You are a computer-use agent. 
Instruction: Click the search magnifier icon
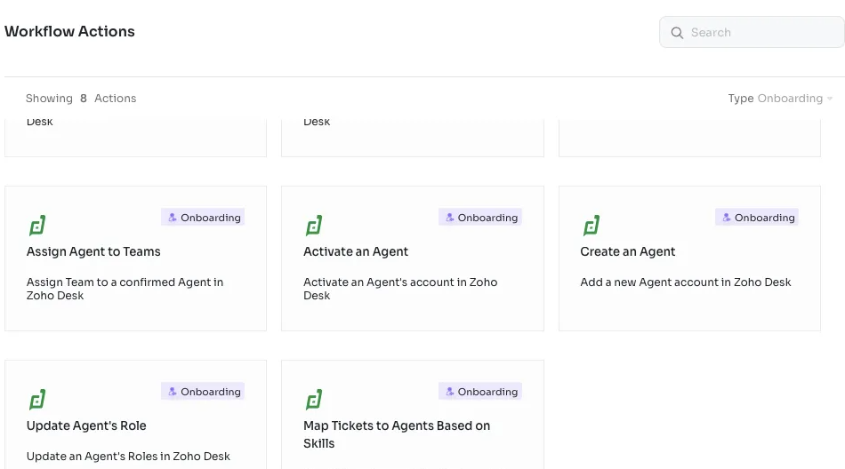677,33
